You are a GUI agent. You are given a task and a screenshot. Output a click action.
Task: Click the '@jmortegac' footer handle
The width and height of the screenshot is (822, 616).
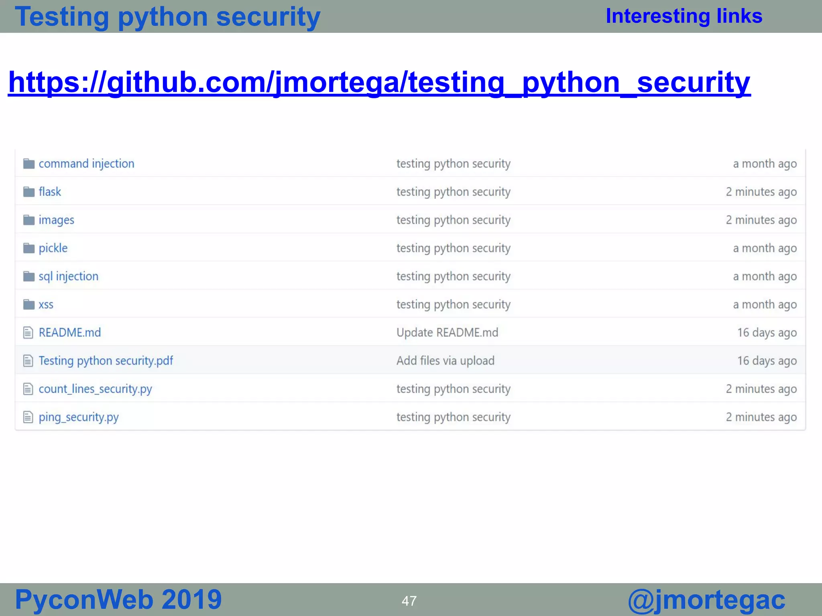(x=706, y=600)
